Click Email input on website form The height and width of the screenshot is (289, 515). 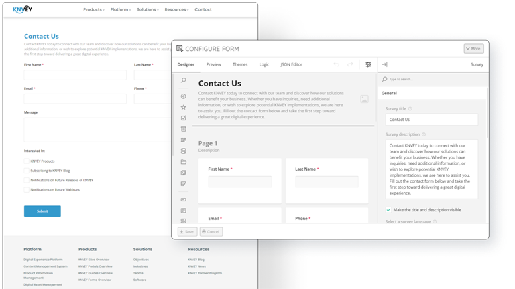coord(75,98)
